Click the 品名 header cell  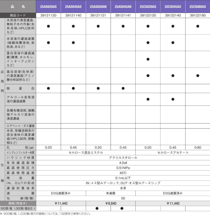18,6
